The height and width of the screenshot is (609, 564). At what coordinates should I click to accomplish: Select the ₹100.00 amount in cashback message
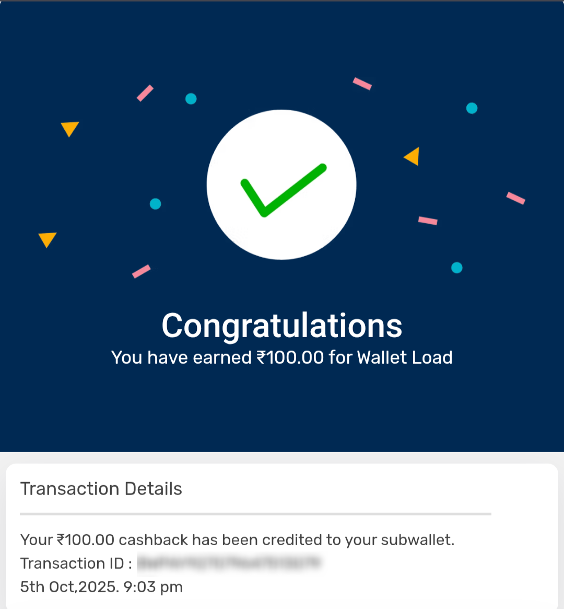tap(85, 539)
